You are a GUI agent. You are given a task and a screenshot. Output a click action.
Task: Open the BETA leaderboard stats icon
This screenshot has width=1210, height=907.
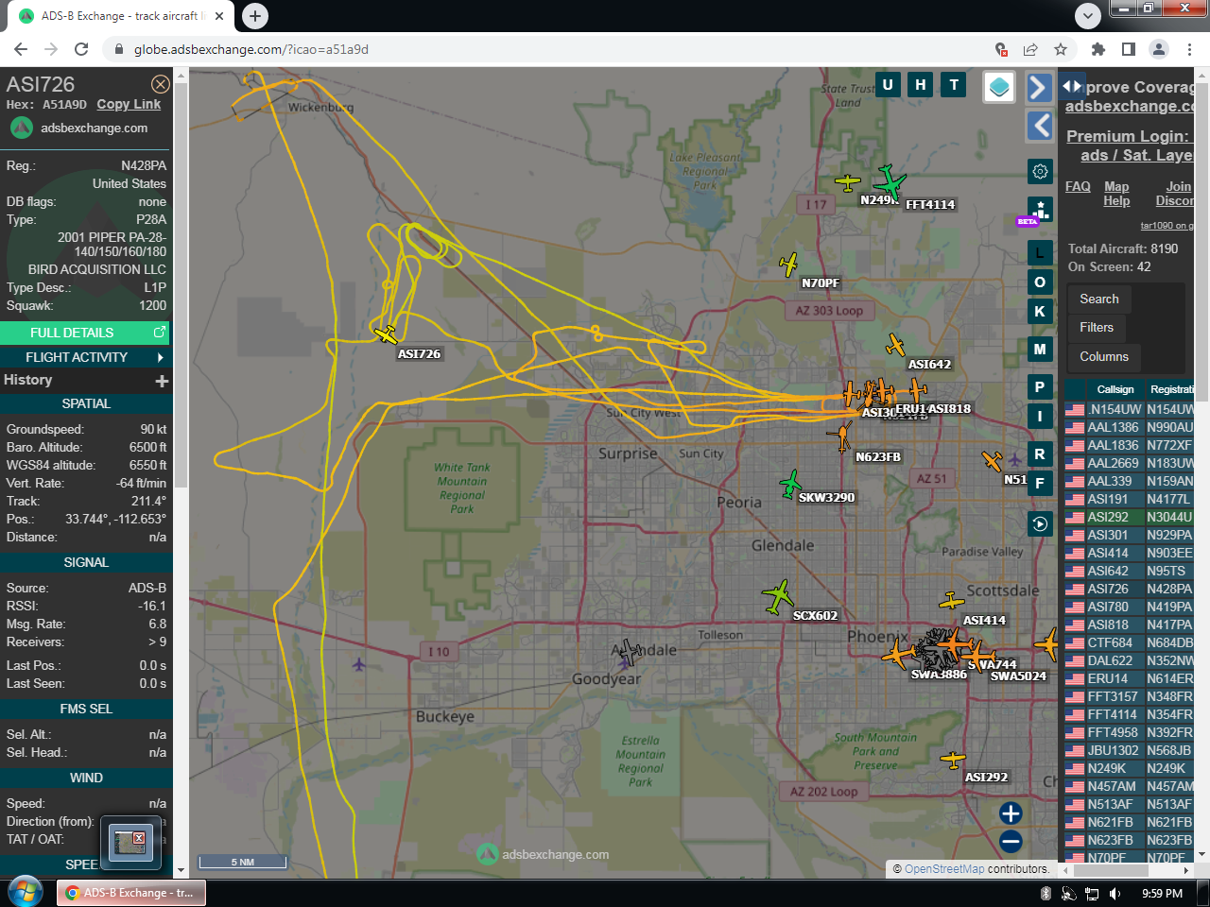click(1040, 209)
